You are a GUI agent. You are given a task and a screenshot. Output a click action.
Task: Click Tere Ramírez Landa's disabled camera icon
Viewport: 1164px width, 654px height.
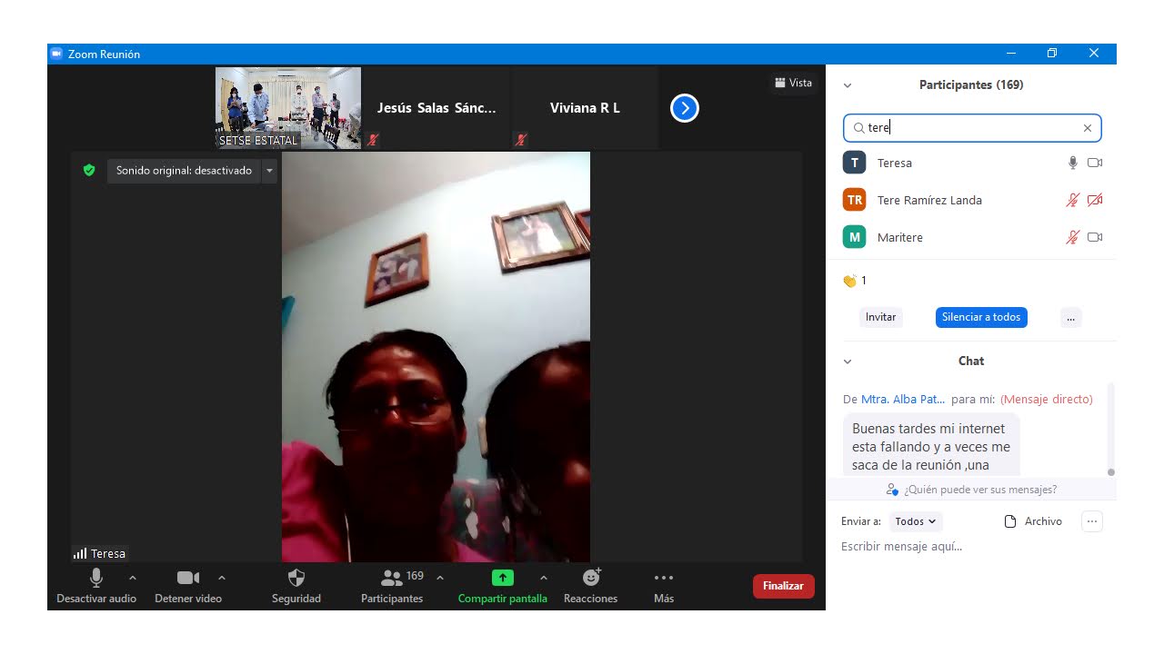pyautogui.click(x=1095, y=200)
